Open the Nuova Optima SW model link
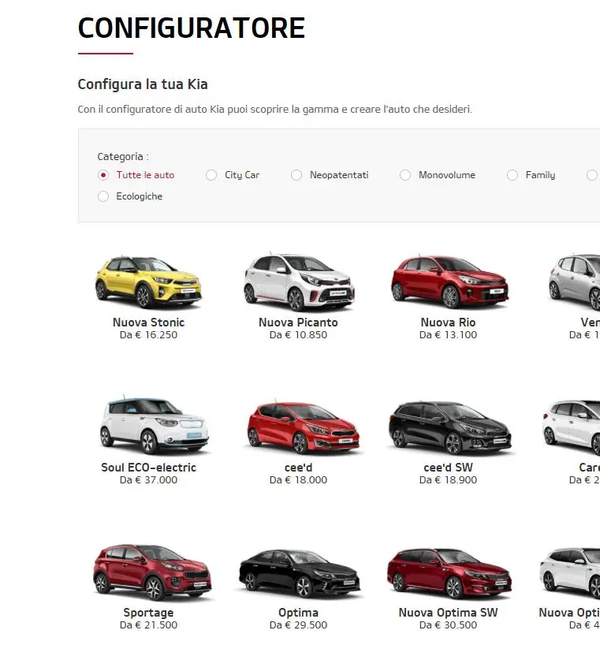The image size is (600, 660). 448,613
